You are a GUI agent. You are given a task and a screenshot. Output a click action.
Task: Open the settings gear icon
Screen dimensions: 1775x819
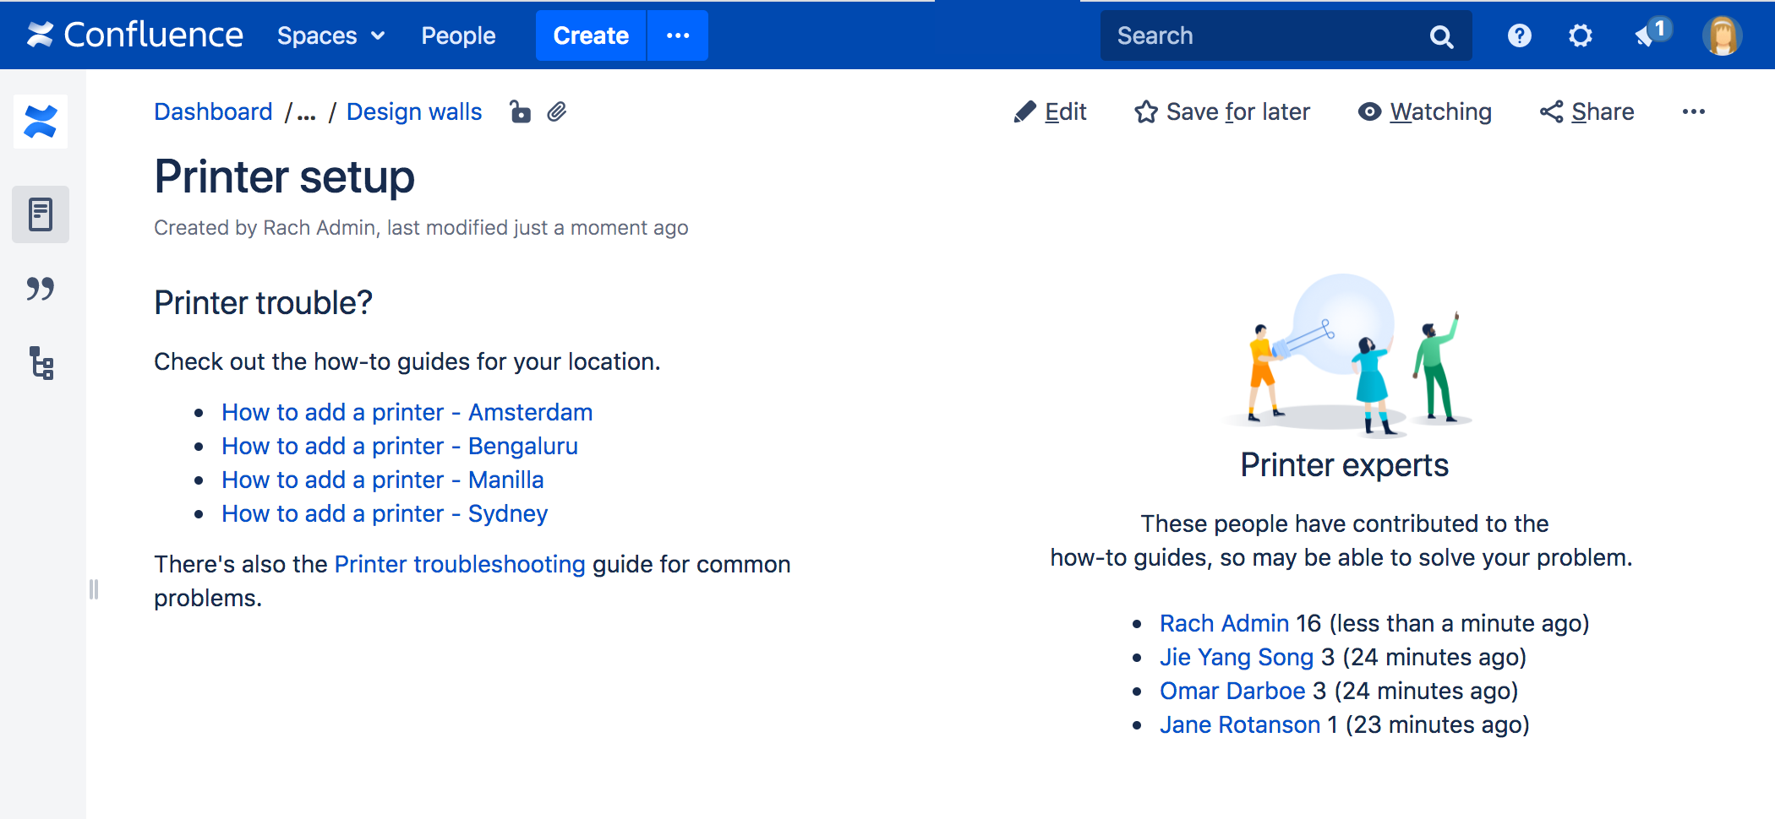pos(1580,35)
